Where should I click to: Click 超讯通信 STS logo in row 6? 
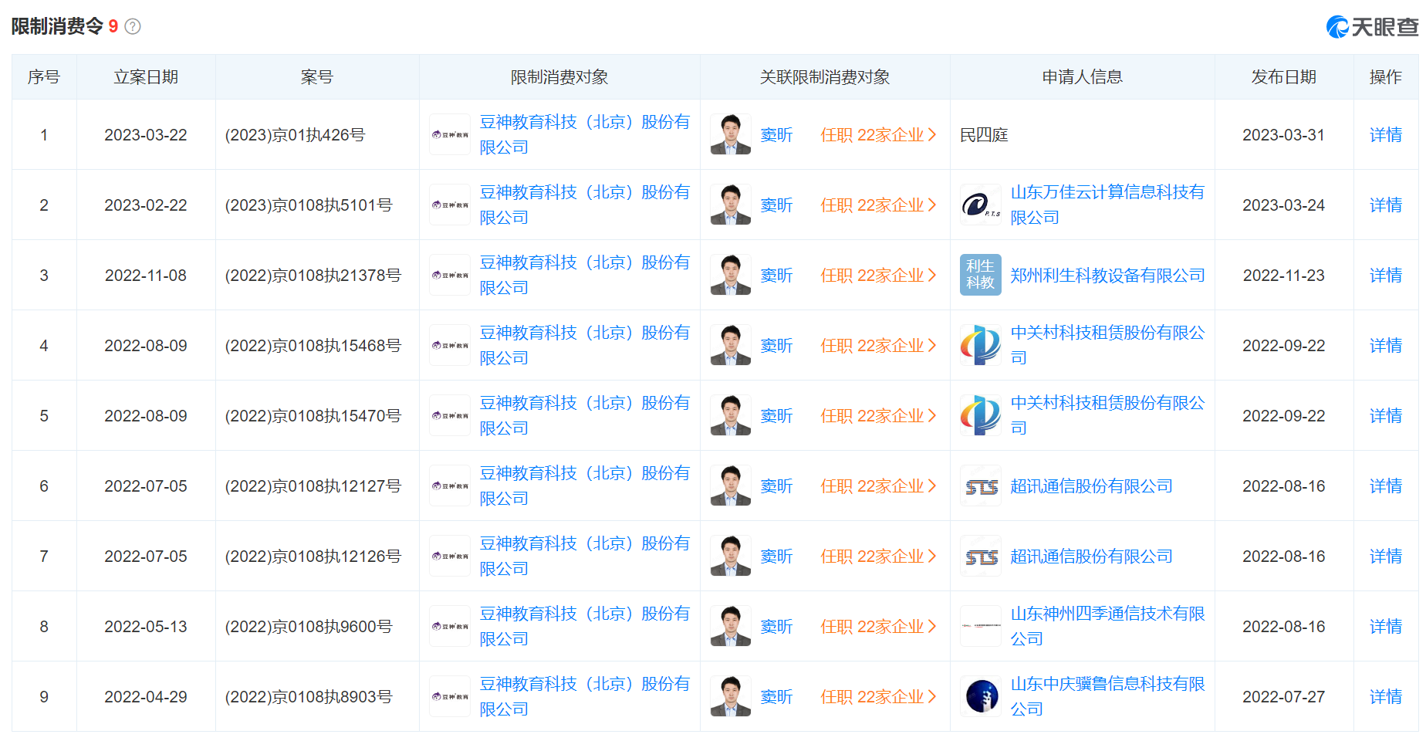point(980,486)
